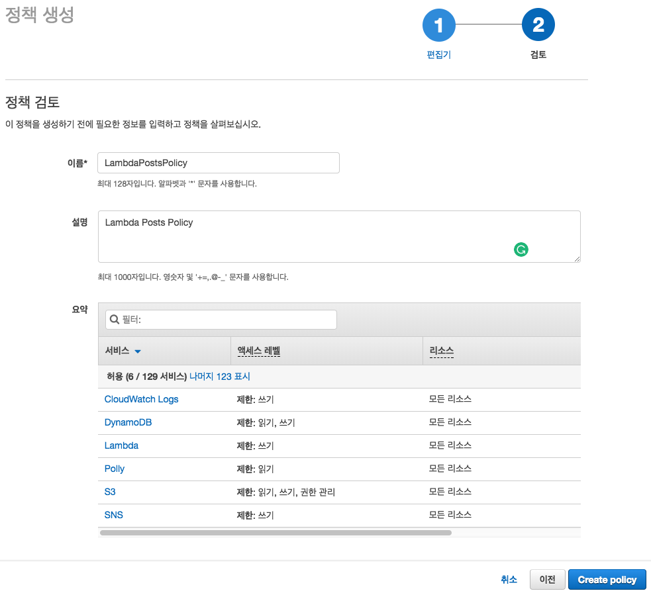Click the Grammarly icon in description box
The image size is (651, 595).
(521, 250)
